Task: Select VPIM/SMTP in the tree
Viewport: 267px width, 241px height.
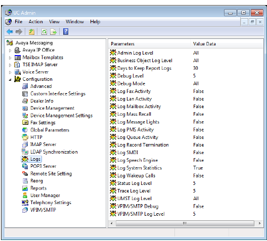Action: [43, 210]
